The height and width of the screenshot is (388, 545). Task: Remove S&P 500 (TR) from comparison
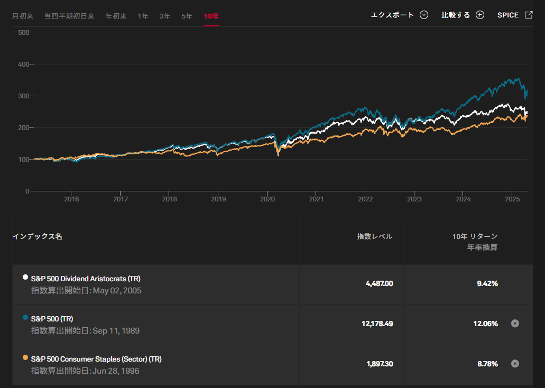[x=515, y=324]
